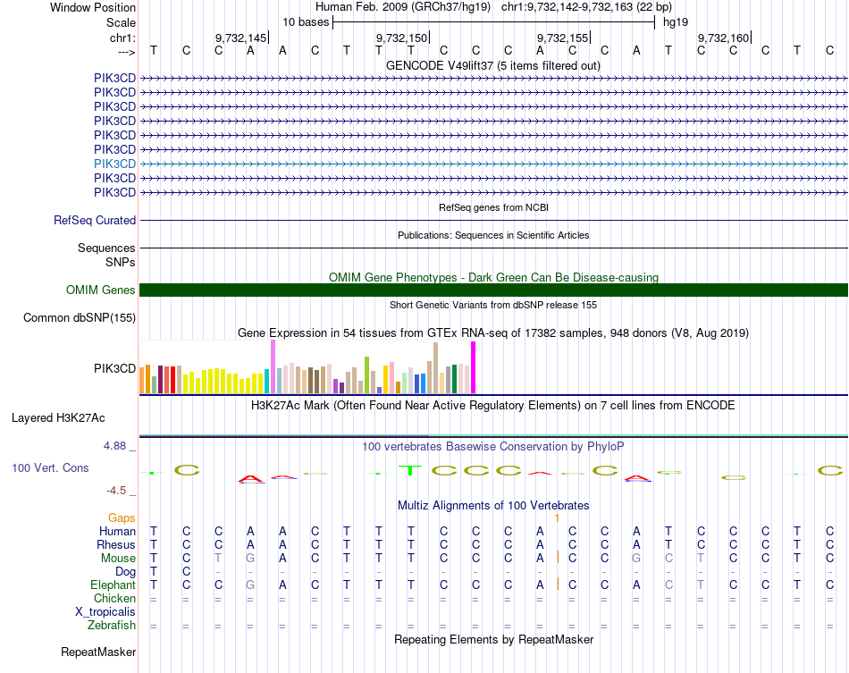Click PIK3CD label beside GTEx bar chart
This screenshot has height=673, width=849.
tap(114, 369)
